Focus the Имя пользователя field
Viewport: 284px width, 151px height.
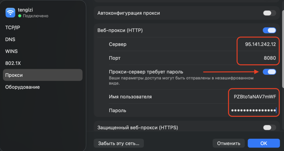click(x=255, y=97)
